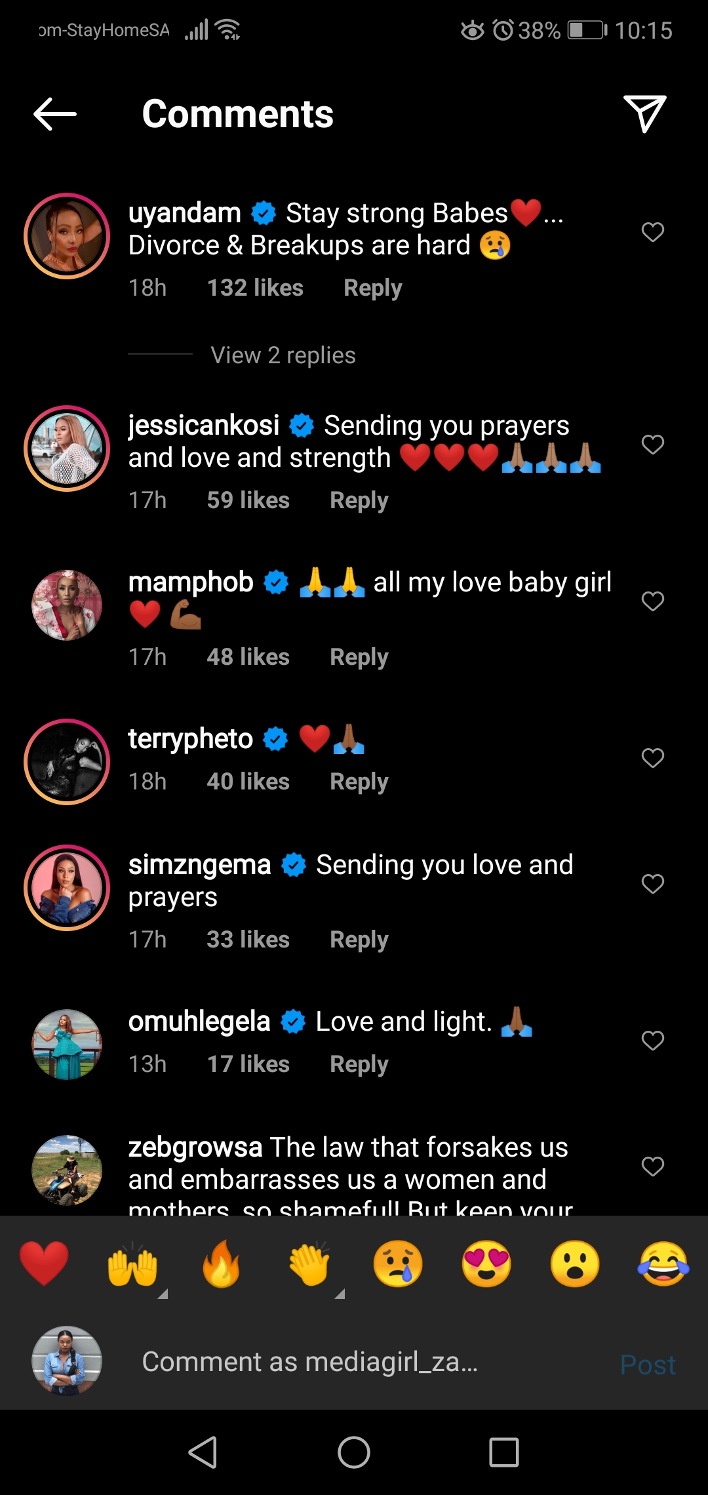The height and width of the screenshot is (1495, 708).
Task: View the 132 likes on uyandam's comment
Action: point(255,288)
